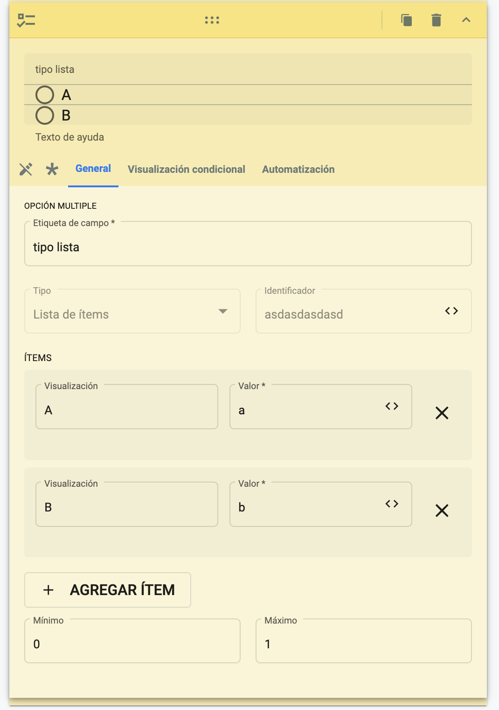The image size is (499, 710).
Task: Click the Etiqueta de campo input showing tipo lista
Action: click(248, 247)
